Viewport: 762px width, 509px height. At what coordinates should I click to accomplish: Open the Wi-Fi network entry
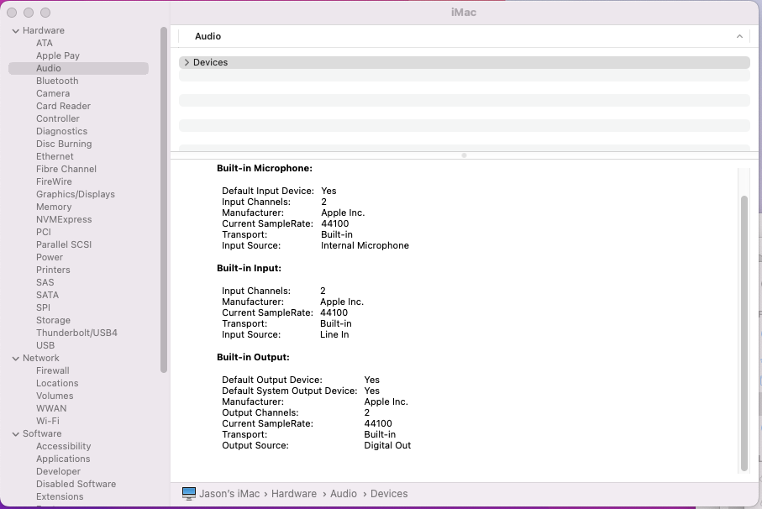pos(48,422)
